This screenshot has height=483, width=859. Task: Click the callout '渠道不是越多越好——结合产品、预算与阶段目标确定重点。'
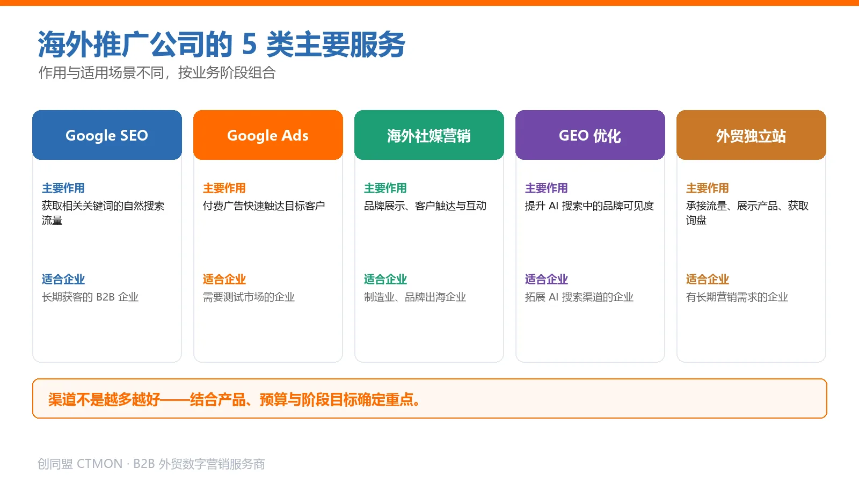pos(429,399)
